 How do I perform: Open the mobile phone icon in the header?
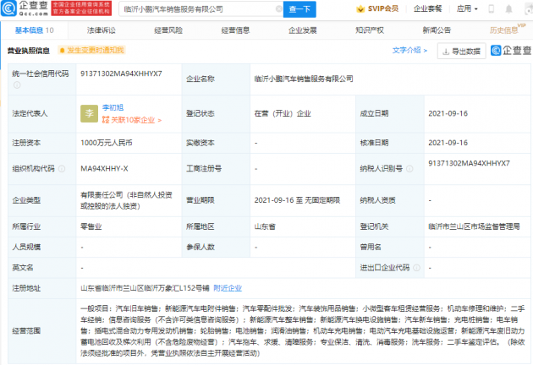[491, 8]
